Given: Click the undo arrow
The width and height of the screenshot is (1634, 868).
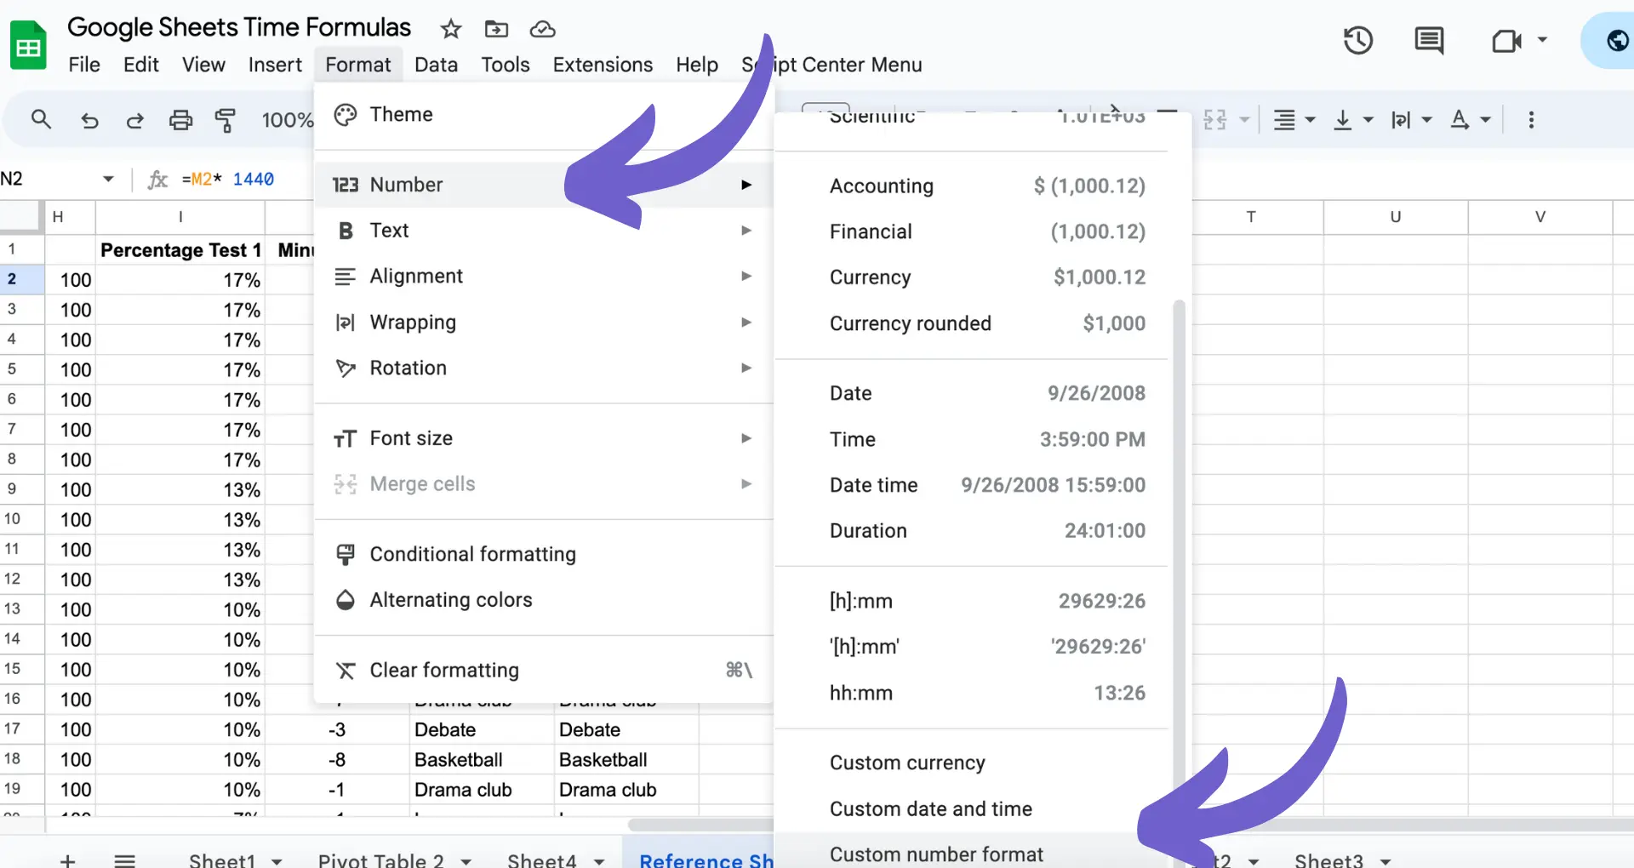Looking at the screenshot, I should (x=89, y=120).
